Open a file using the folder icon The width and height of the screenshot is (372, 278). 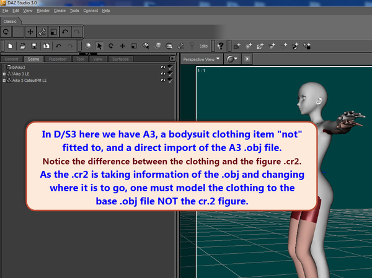tap(22, 46)
